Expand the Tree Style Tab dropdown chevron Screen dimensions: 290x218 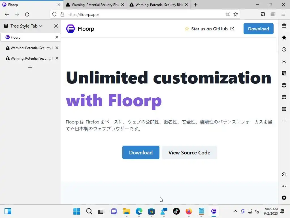click(40, 26)
